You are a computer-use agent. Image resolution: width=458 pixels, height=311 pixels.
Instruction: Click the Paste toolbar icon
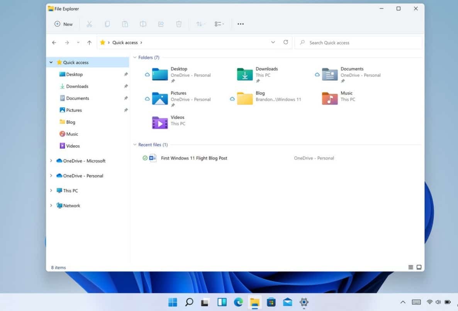pos(125,24)
